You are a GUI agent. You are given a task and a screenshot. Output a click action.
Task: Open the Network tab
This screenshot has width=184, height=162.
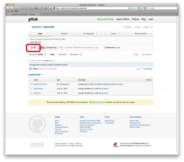[64, 34]
